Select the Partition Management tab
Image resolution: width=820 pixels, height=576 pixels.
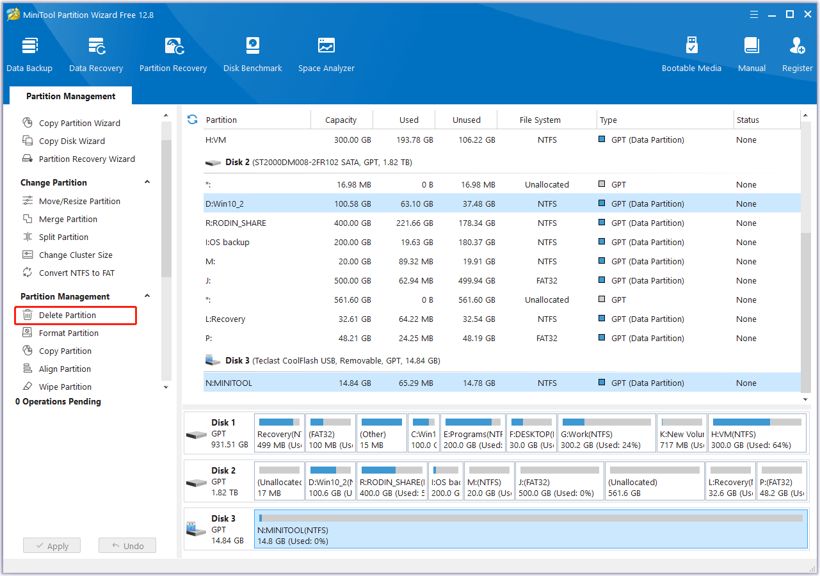[x=71, y=96]
